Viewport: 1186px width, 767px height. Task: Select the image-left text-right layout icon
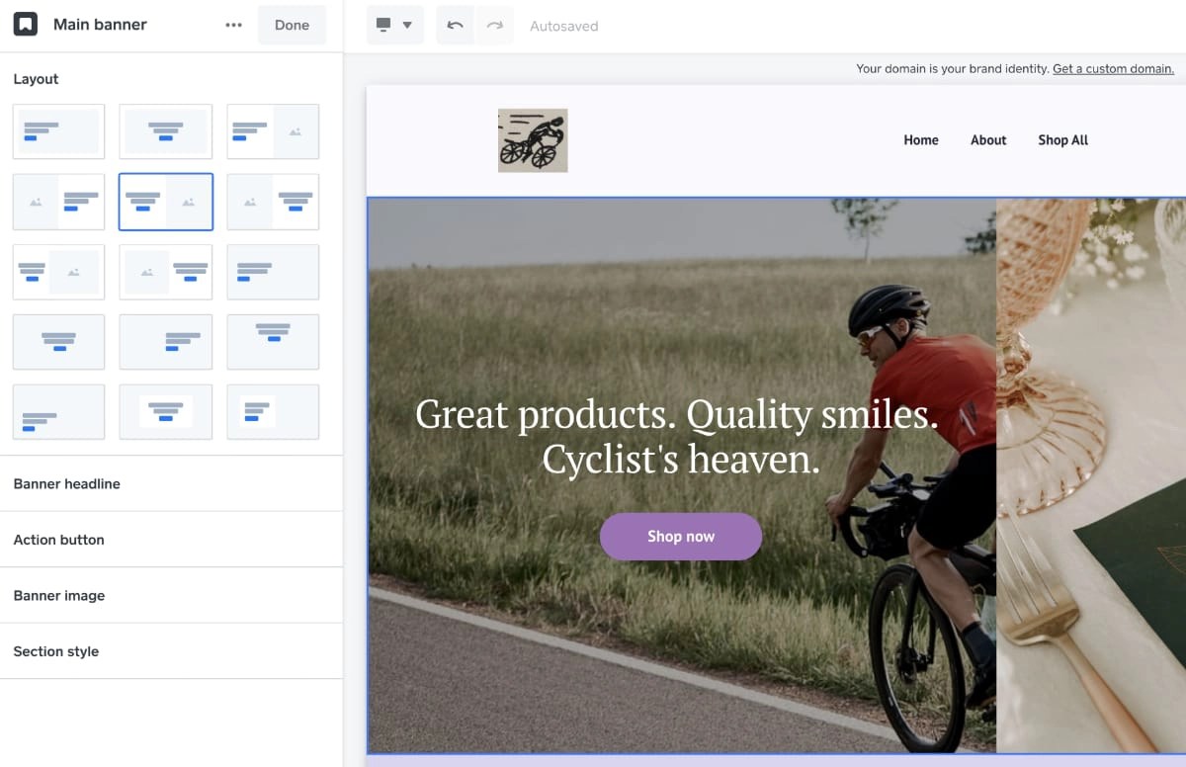click(x=58, y=202)
